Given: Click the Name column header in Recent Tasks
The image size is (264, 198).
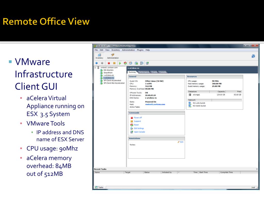Looking at the screenshot, I should click(109, 172).
